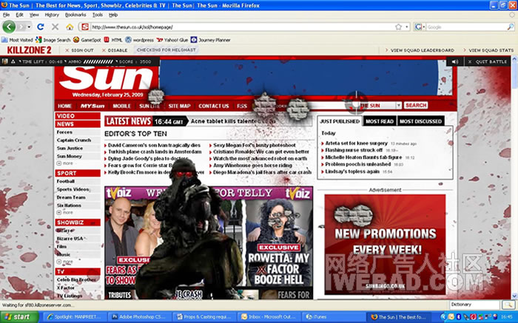Image resolution: width=518 pixels, height=323 pixels.
Task: Open the Most Visited bookmarks folder
Action: (x=17, y=40)
